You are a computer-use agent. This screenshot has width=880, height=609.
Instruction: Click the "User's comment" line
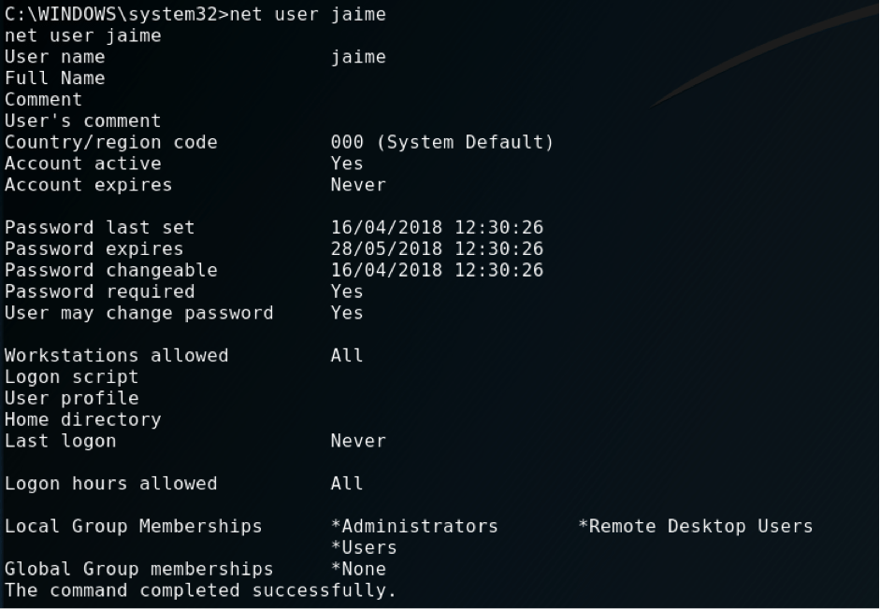click(x=82, y=121)
